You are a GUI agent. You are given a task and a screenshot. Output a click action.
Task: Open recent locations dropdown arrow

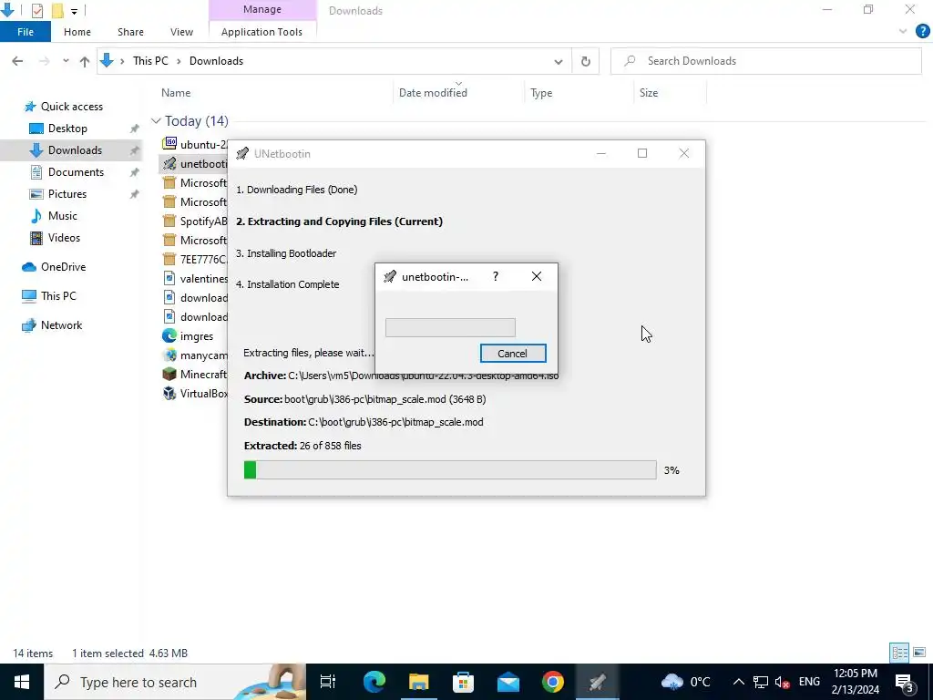66,61
